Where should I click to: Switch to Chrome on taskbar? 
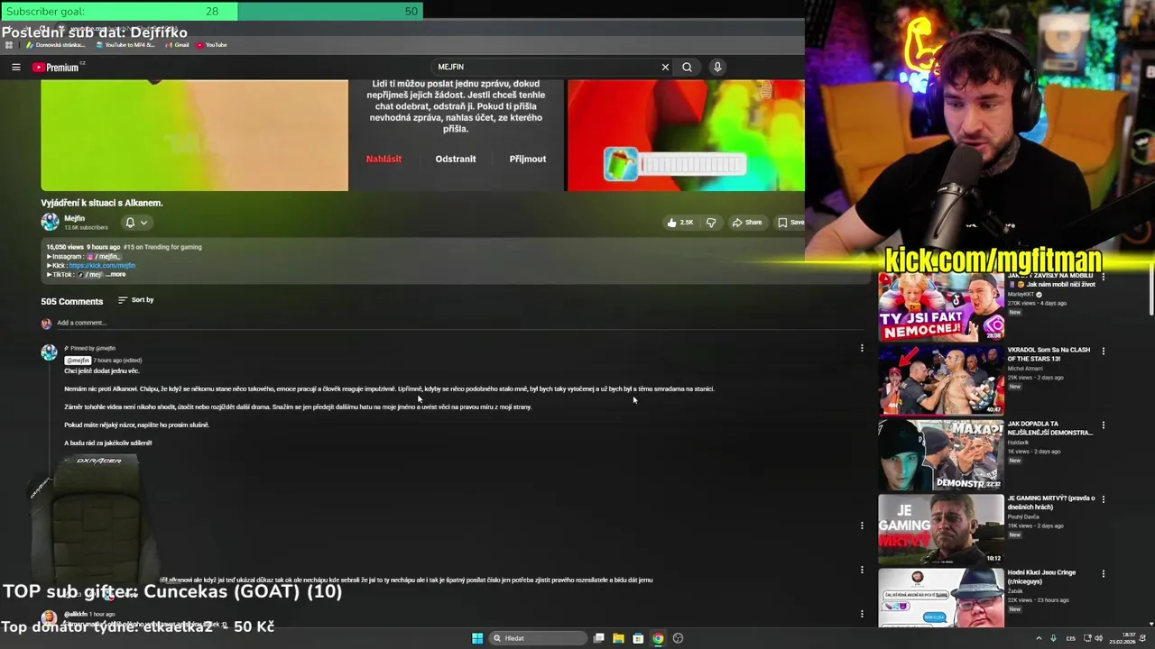[658, 638]
